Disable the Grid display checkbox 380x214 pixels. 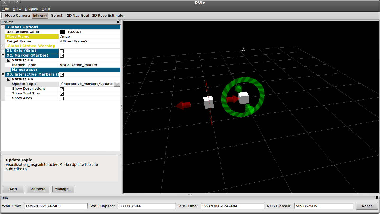(x=61, y=51)
